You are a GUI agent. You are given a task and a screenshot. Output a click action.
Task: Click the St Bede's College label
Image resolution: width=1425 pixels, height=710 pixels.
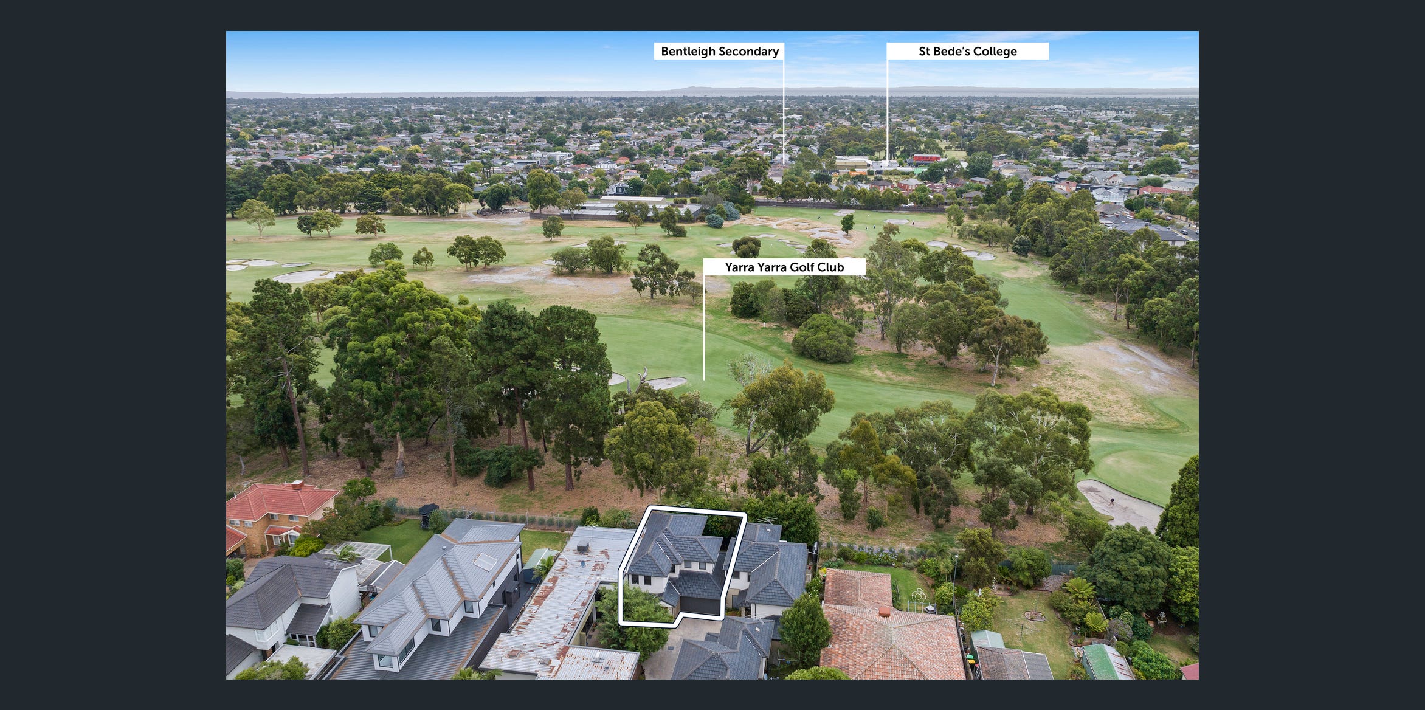point(967,52)
